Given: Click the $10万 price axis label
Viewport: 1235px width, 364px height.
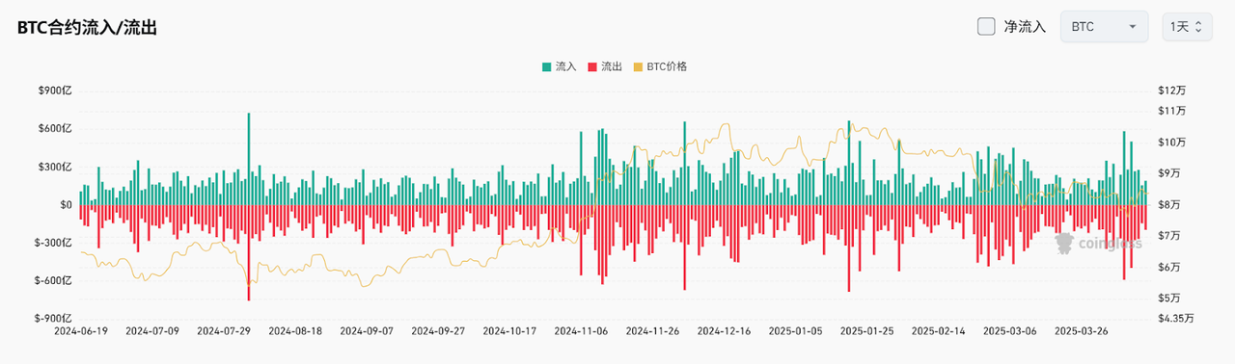Looking at the screenshot, I should tap(1171, 143).
